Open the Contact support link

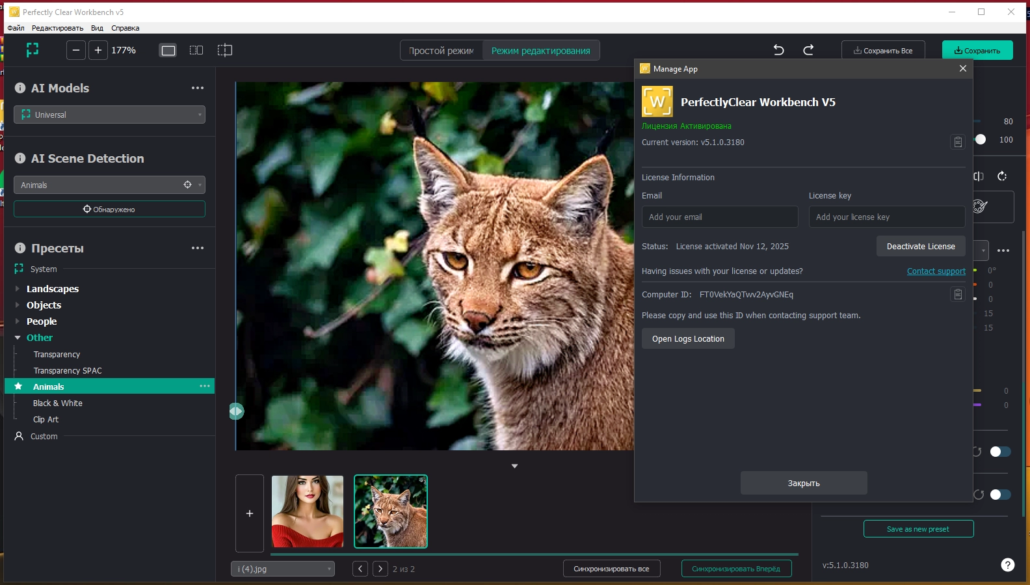pos(936,271)
